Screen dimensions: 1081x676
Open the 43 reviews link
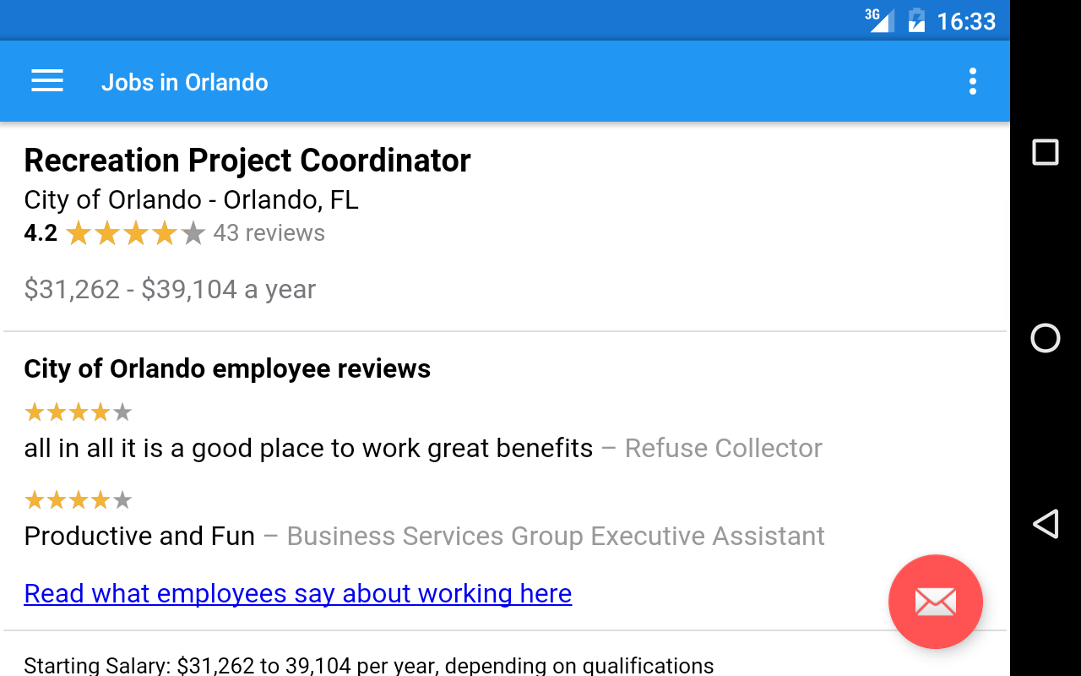pos(269,233)
